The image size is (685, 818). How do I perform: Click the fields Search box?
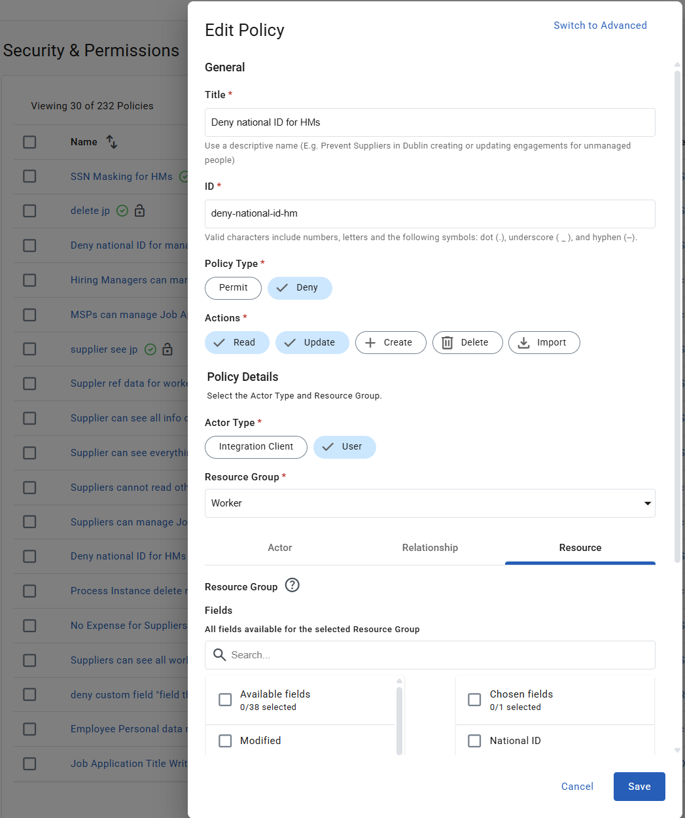(430, 655)
